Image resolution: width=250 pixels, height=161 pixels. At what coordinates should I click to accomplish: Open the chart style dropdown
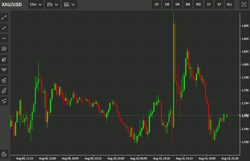click(x=69, y=4)
